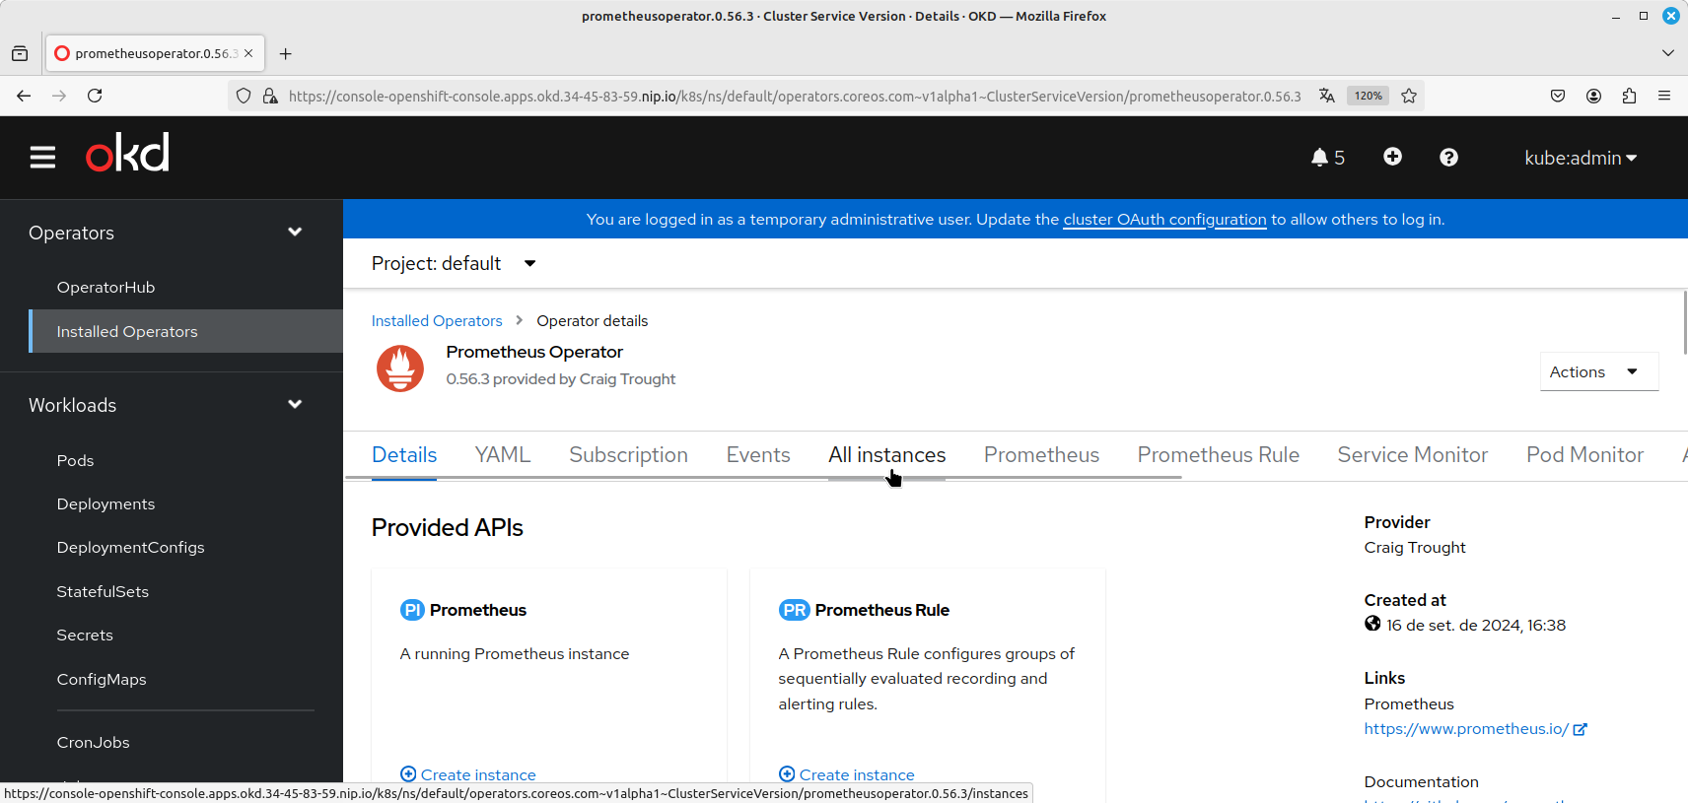Click the Prometheus Operator title text
The image size is (1688, 803).
(534, 352)
